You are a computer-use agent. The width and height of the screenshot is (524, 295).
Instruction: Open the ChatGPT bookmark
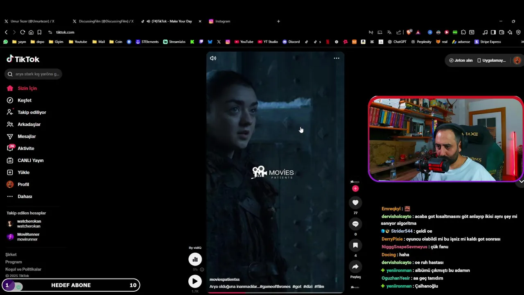pyautogui.click(x=397, y=42)
